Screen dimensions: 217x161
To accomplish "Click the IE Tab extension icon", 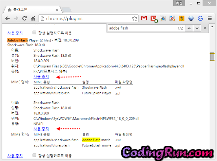I will point(163,18).
